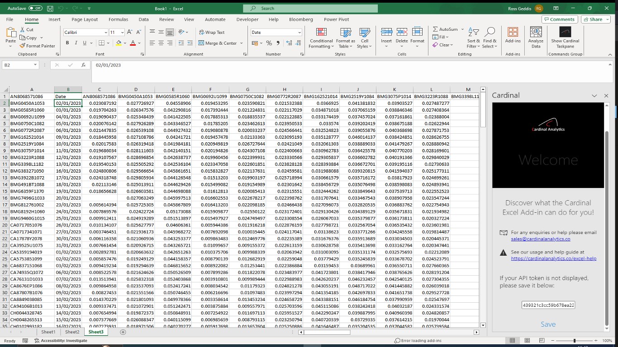Viewport: 618px width, 347px height.
Task: Switch to the Bloomberg ribbon tab
Action: click(301, 19)
